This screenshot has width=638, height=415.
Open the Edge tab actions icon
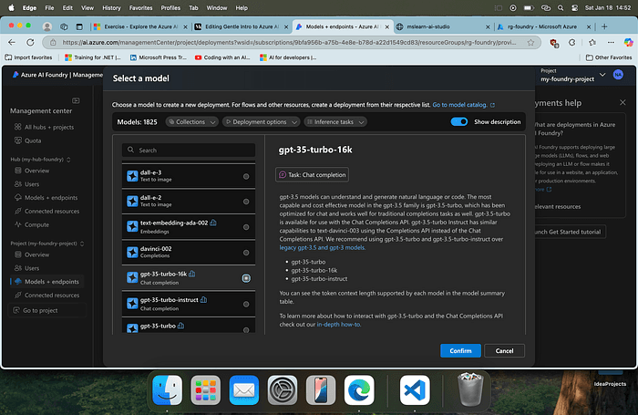(79, 26)
